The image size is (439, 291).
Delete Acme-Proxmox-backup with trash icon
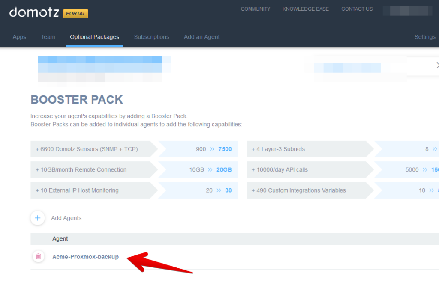pyautogui.click(x=39, y=256)
